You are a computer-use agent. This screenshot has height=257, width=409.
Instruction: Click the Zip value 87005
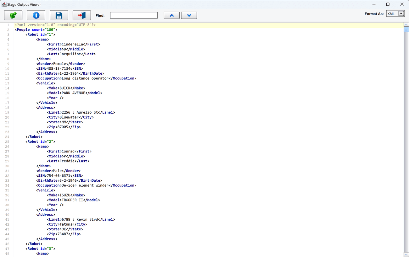[x=63, y=127]
